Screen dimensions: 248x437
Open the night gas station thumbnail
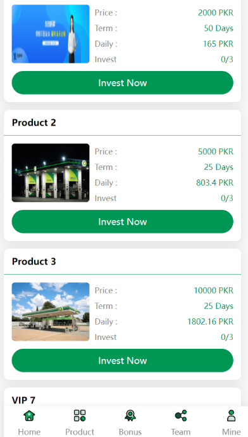coord(51,173)
